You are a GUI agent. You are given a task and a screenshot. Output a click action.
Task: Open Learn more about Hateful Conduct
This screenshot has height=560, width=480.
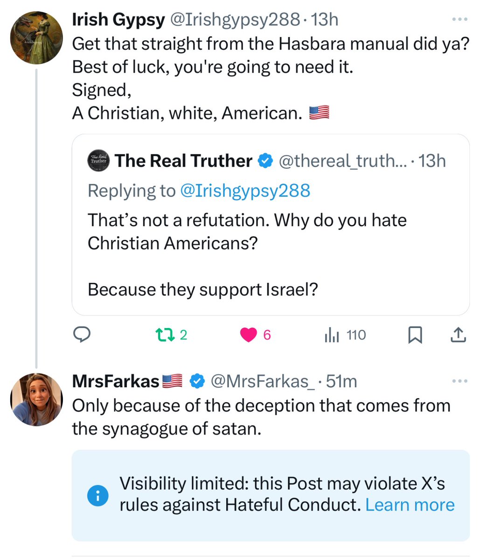point(410,505)
